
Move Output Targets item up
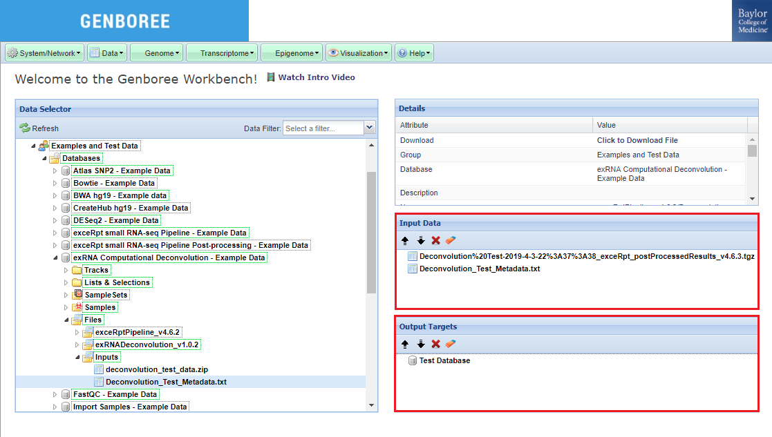[405, 344]
